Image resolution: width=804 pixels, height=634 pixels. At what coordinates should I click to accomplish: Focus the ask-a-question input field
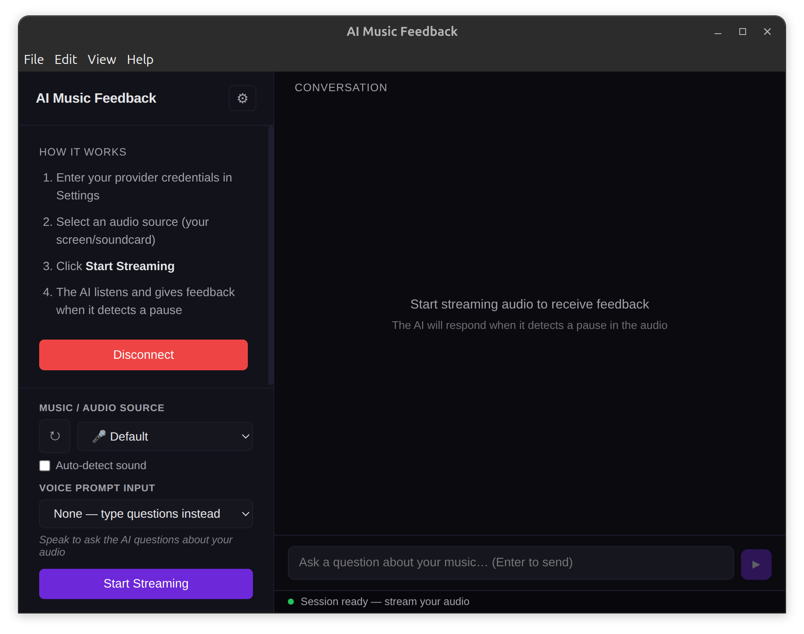click(x=511, y=562)
